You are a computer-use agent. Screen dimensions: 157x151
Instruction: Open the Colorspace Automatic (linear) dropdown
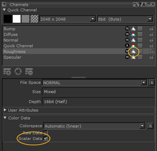pyautogui.click(x=95, y=126)
